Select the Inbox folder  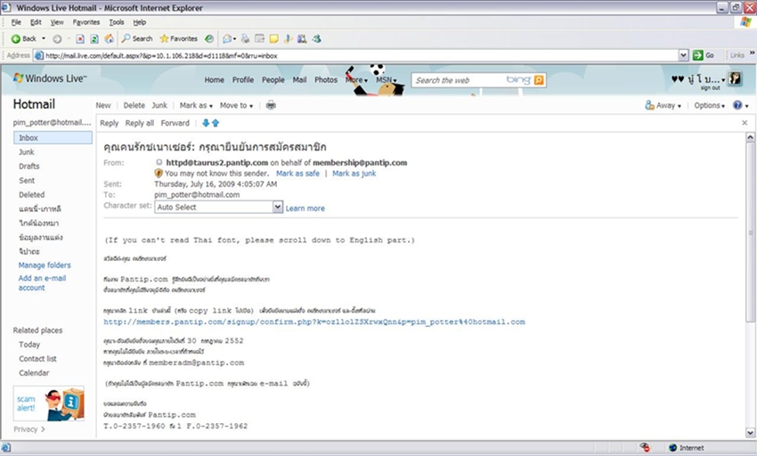[x=53, y=138]
